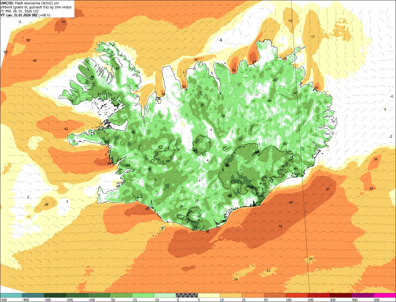Click the legend swatch between -300 and -200
396x302 pixels.
point(55,295)
